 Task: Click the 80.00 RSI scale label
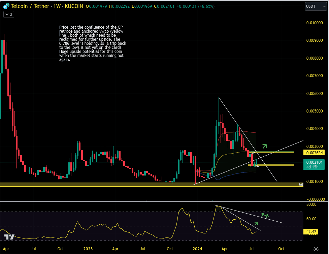pos(311,204)
